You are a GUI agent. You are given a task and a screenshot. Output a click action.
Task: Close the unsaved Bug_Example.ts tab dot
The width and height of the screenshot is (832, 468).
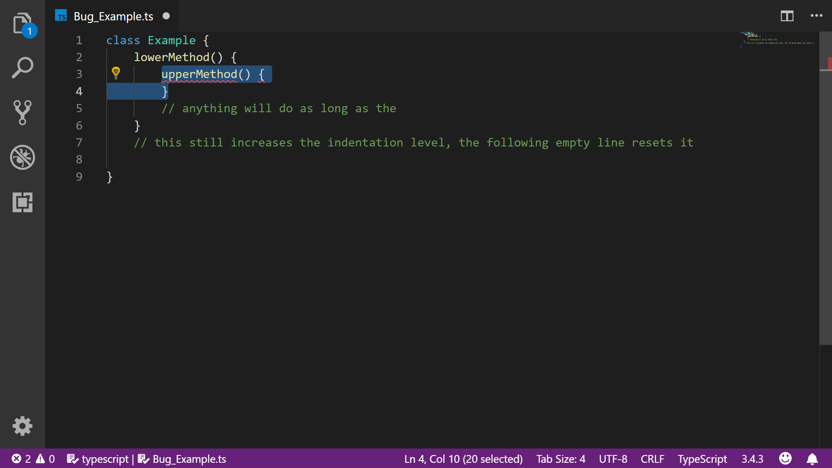coord(166,16)
